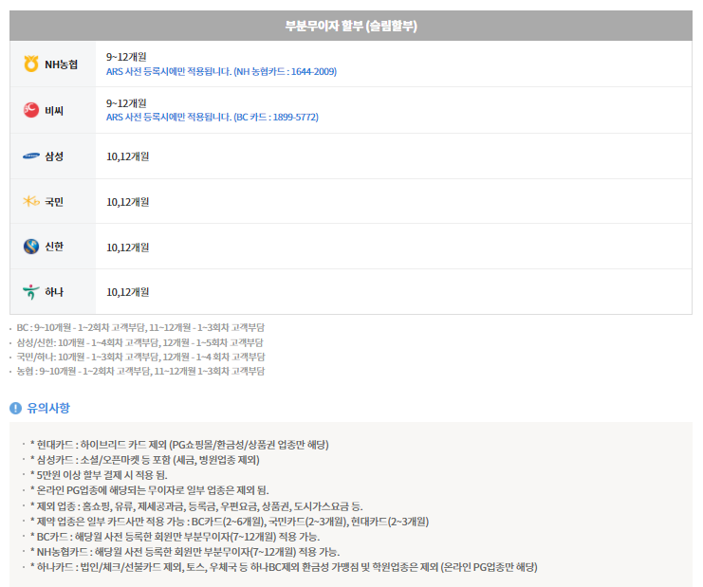The width and height of the screenshot is (703, 587).
Task: Click the BC : 9~10개월 customer burden note
Action: (x=140, y=327)
